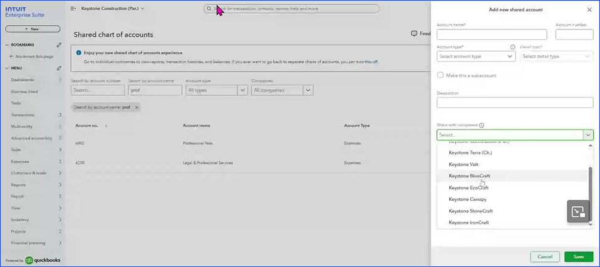Click into the Account number field
This screenshot has width=600, height=267.
tap(574, 34)
